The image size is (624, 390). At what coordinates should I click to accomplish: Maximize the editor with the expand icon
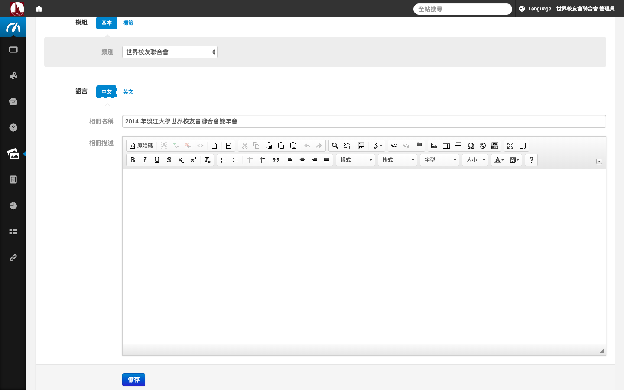510,146
